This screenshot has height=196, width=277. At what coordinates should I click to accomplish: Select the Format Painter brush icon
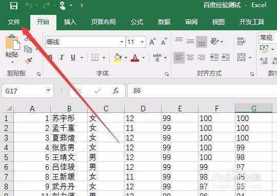point(28,61)
